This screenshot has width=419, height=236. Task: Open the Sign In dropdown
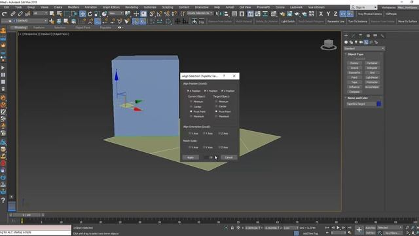[x=364, y=7]
